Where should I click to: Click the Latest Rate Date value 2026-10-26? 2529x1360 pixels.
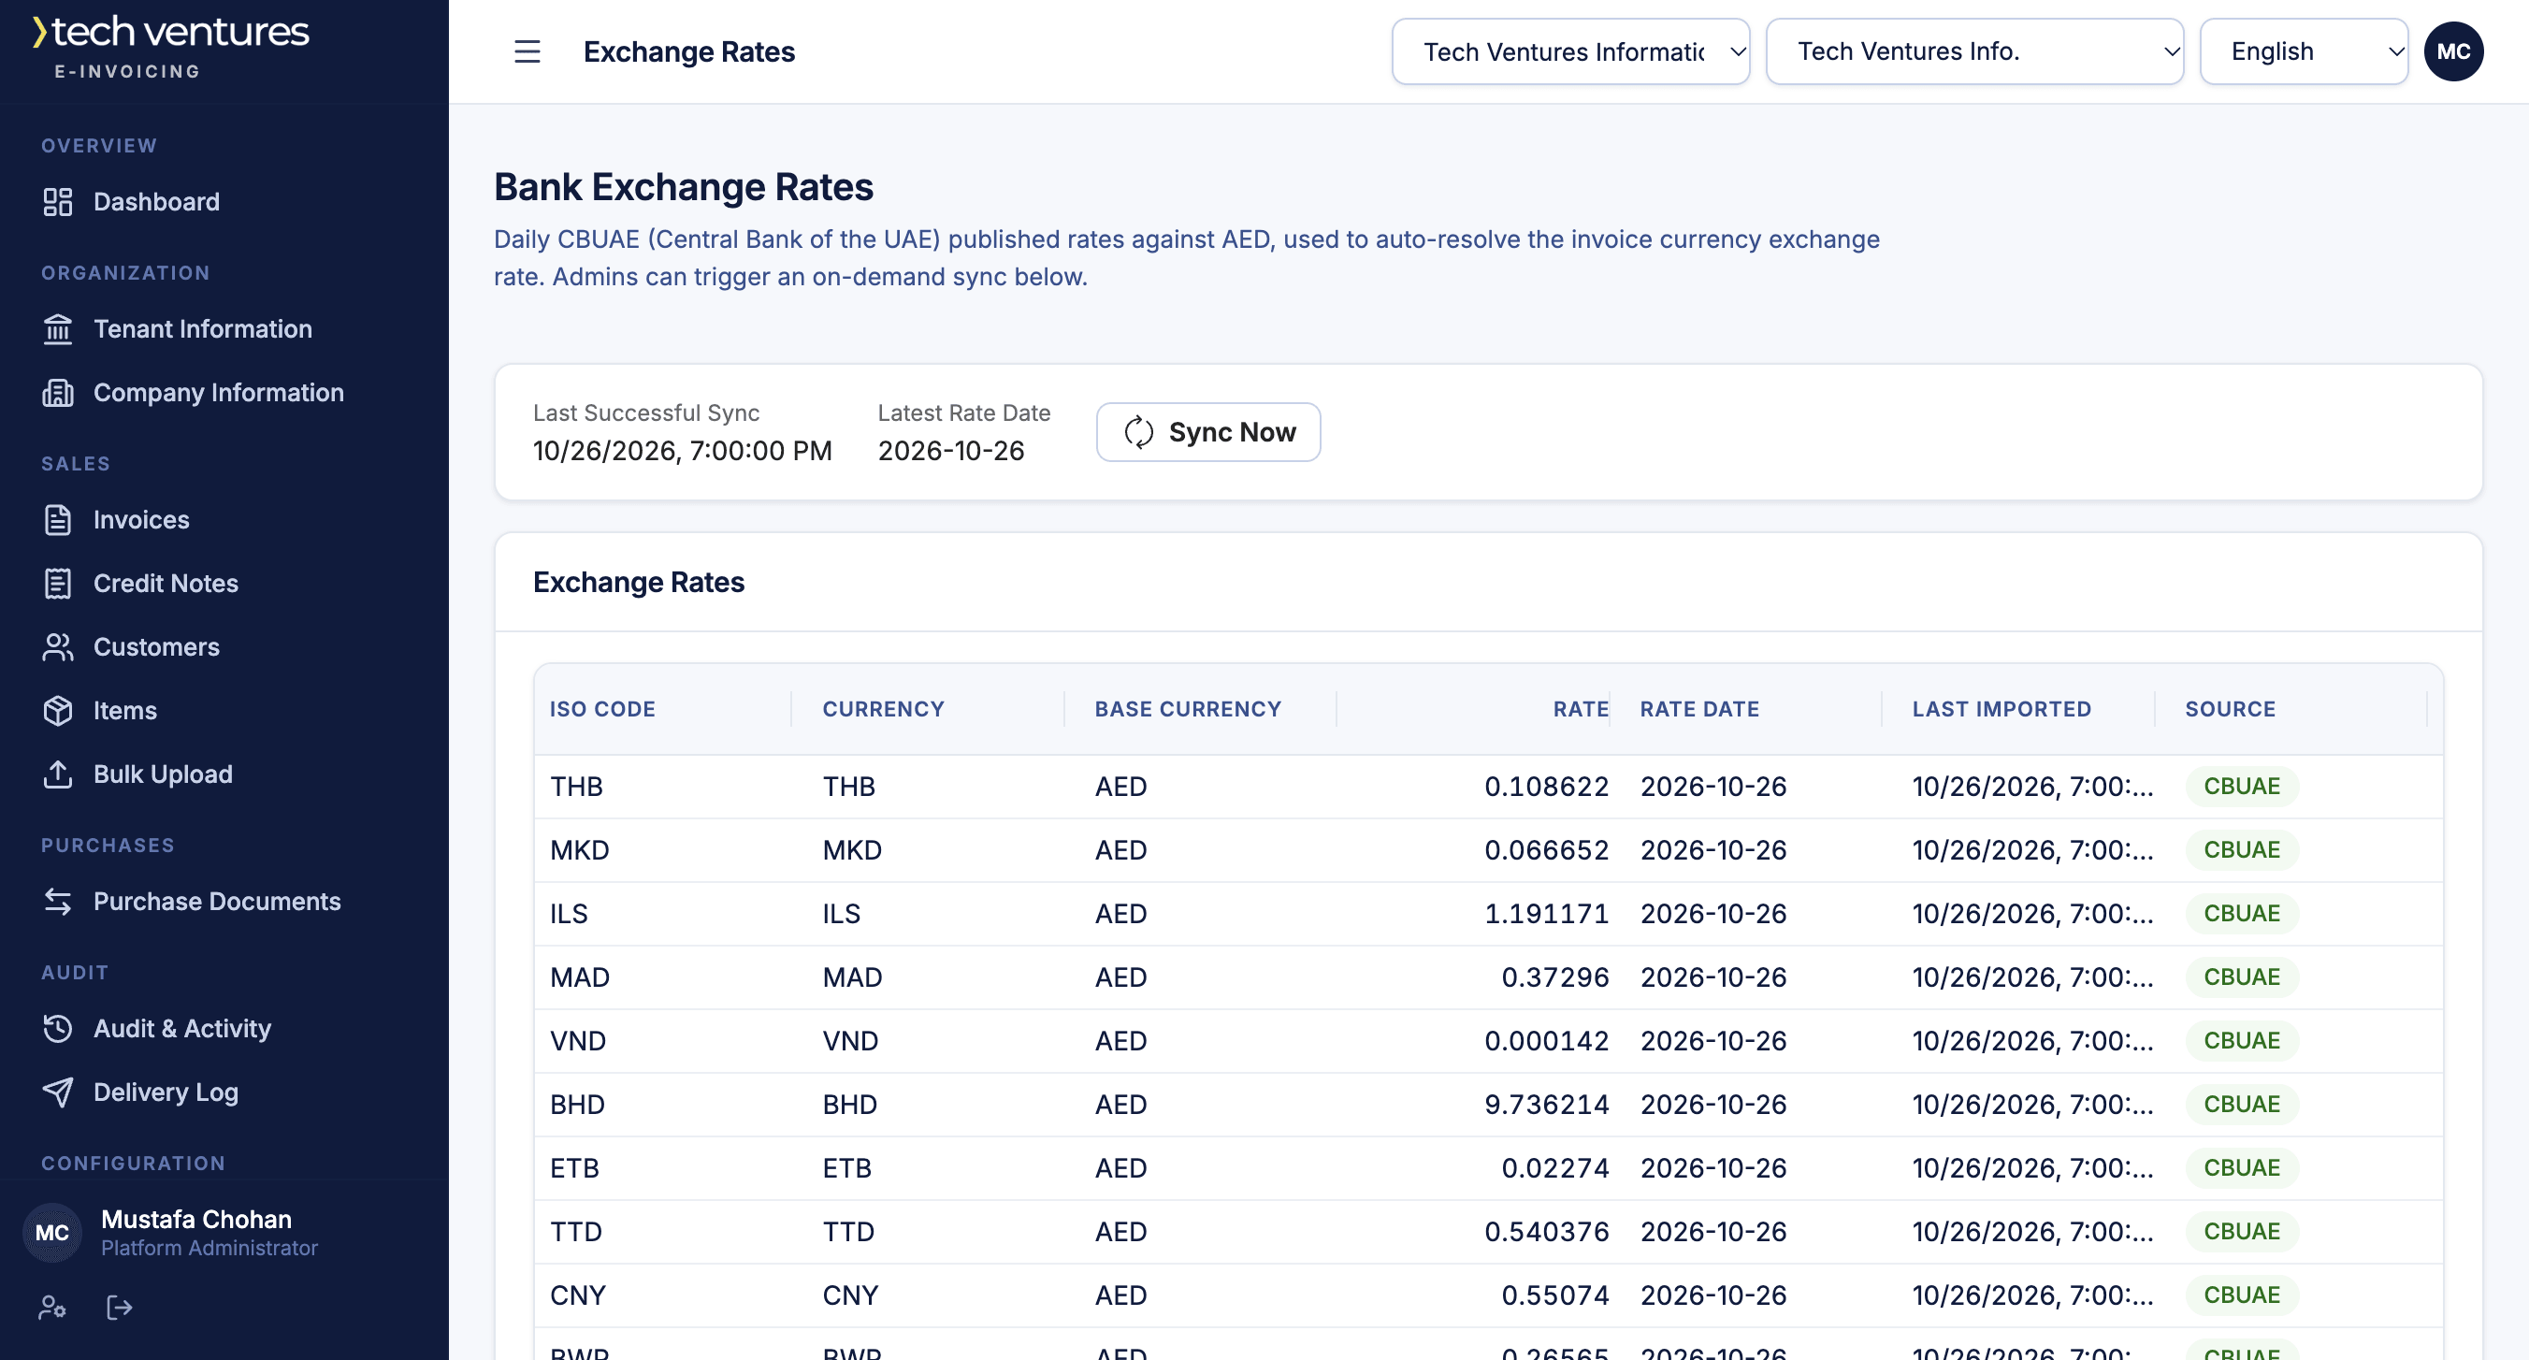point(950,451)
